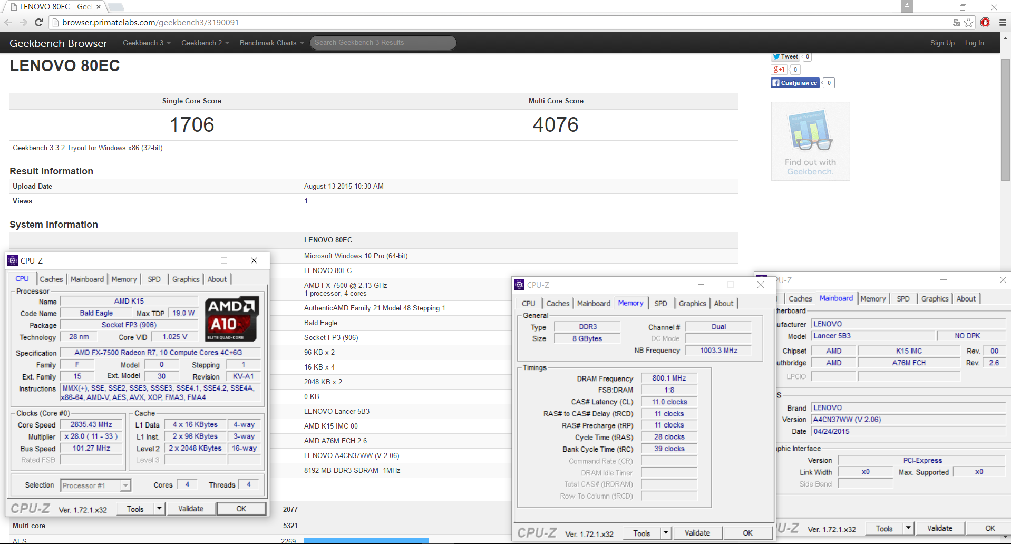The width and height of the screenshot is (1011, 544).
Task: Open About tab in CPU window
Action: pos(217,279)
